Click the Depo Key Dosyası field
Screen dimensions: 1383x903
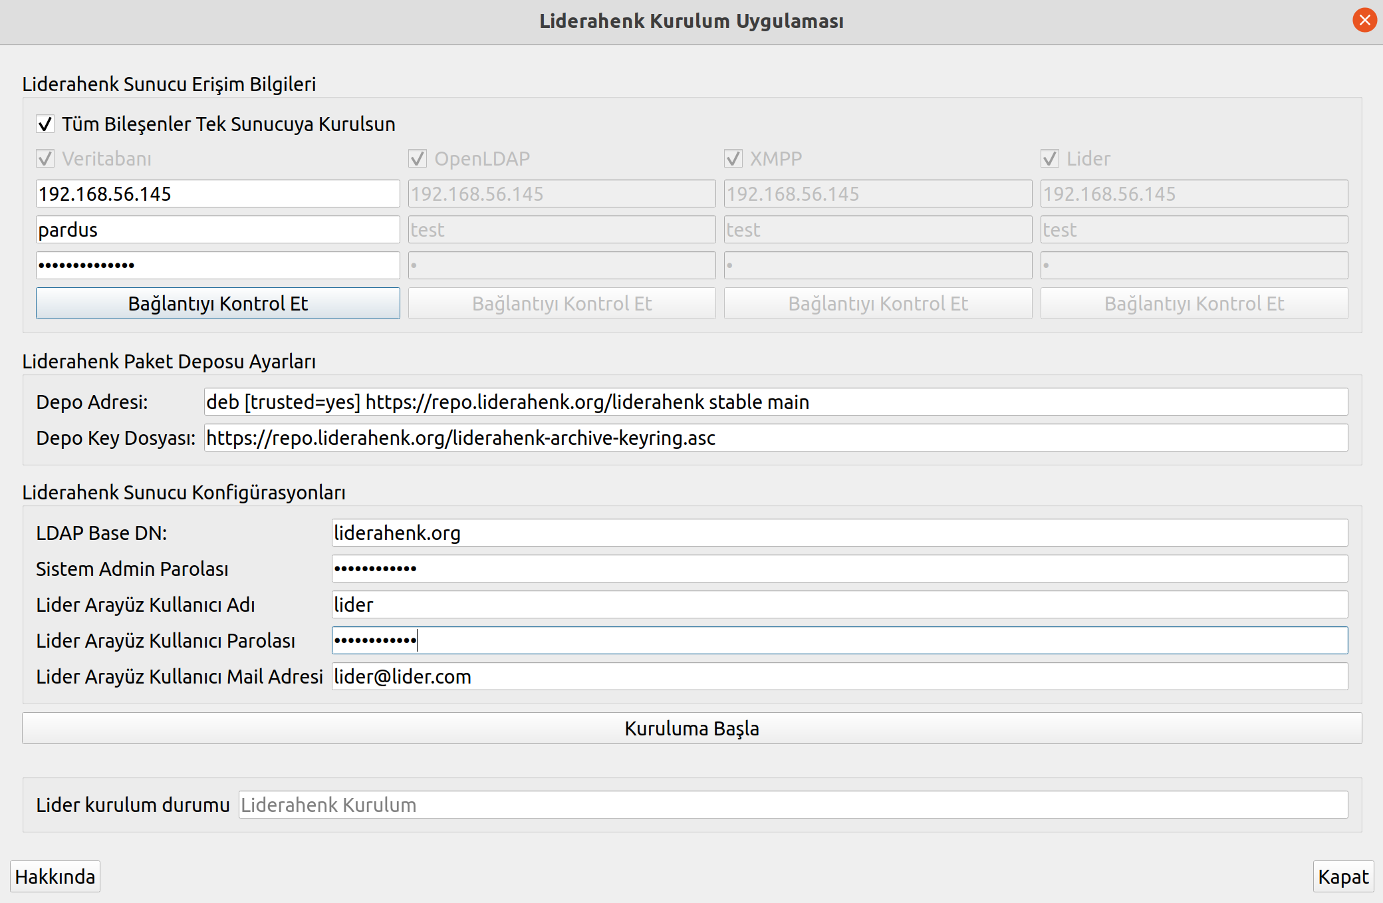[x=775, y=438]
